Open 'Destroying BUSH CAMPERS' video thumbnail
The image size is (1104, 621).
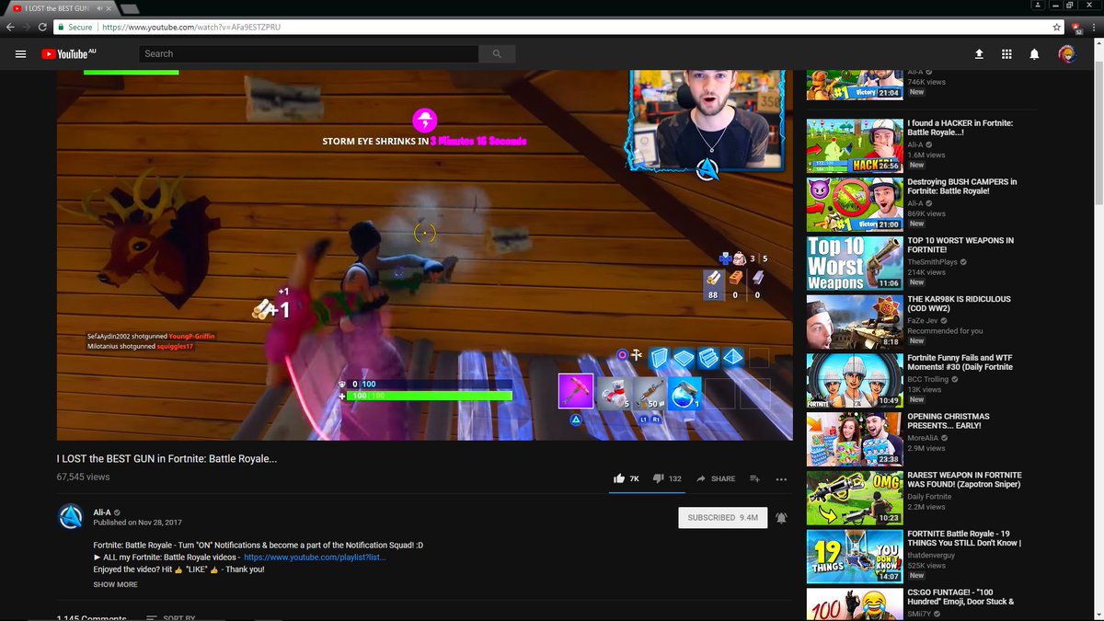(855, 204)
